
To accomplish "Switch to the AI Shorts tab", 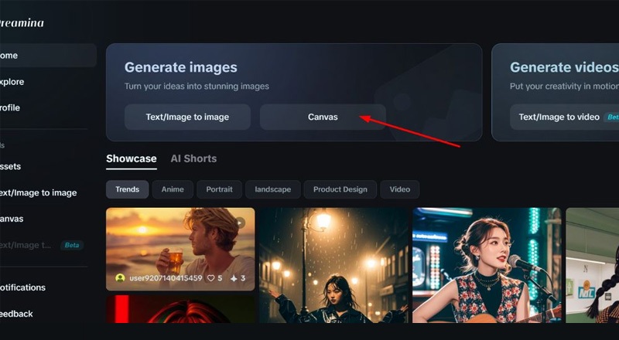I will point(193,158).
